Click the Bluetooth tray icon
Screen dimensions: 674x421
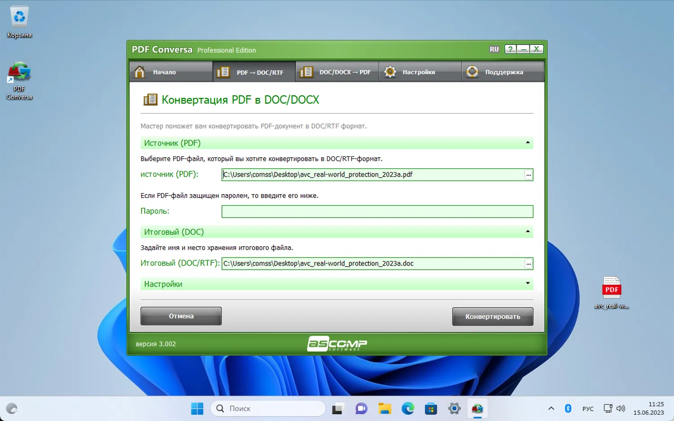(568, 408)
